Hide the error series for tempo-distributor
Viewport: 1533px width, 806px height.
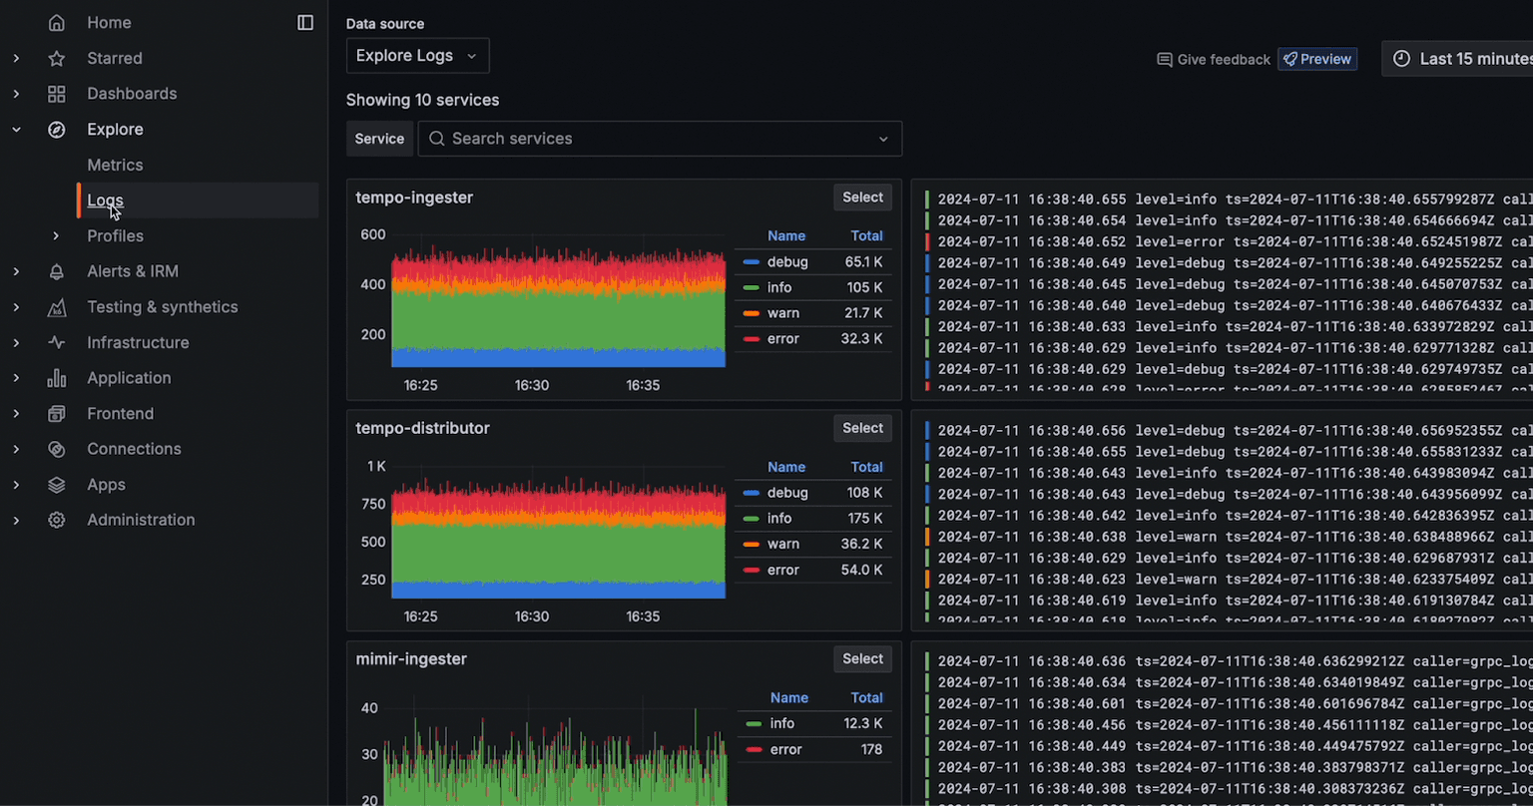(782, 570)
